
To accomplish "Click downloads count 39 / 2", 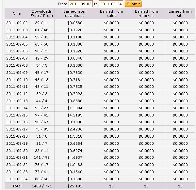I will (x=42, y=94).
